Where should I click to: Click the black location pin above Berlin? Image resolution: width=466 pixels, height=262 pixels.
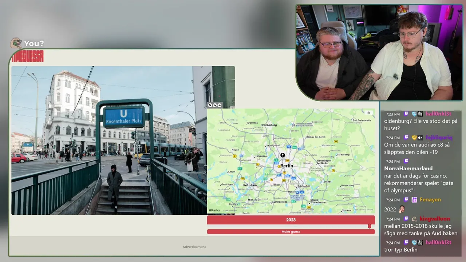[283, 155]
